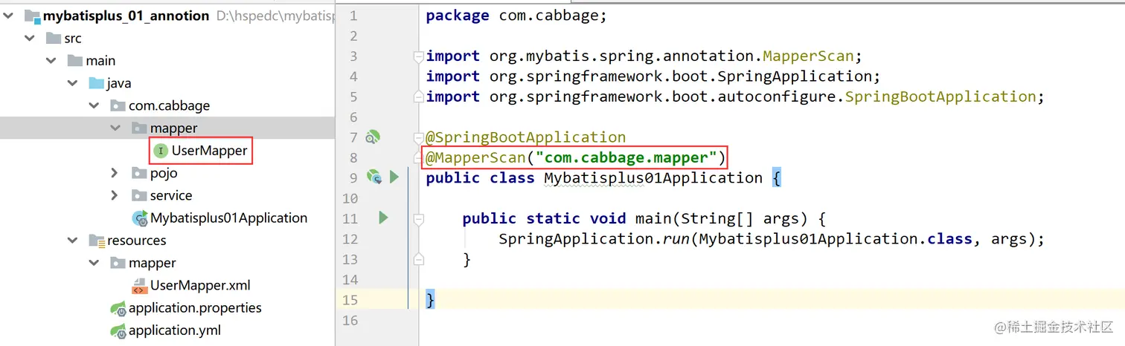The height and width of the screenshot is (346, 1125).
Task: Collapse the src folder arrow
Action: (x=30, y=38)
